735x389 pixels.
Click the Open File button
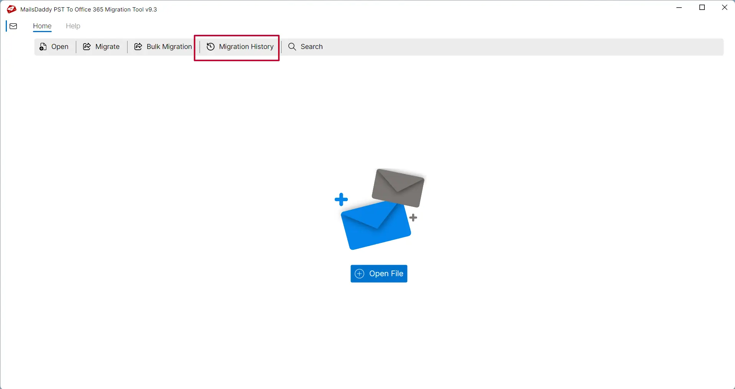point(378,273)
